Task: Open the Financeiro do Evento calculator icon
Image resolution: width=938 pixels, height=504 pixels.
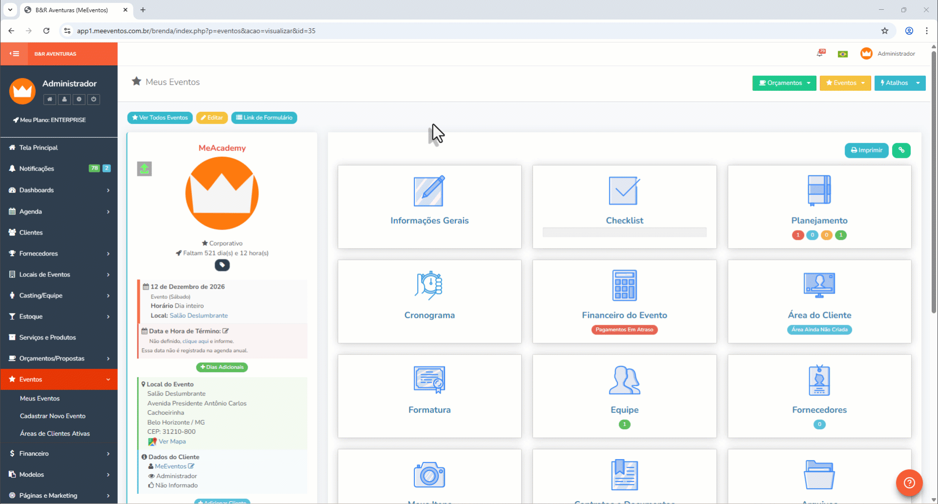Action: (x=624, y=285)
